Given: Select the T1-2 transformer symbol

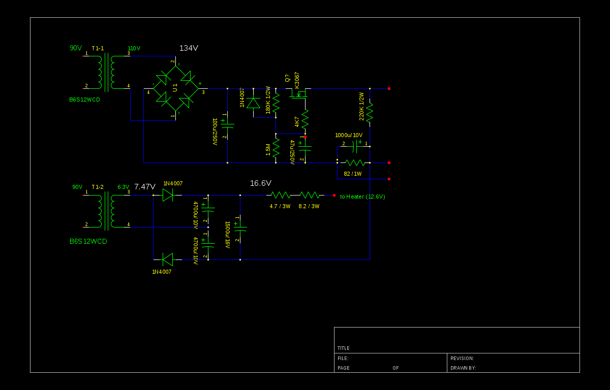Looking at the screenshot, I should [106, 210].
